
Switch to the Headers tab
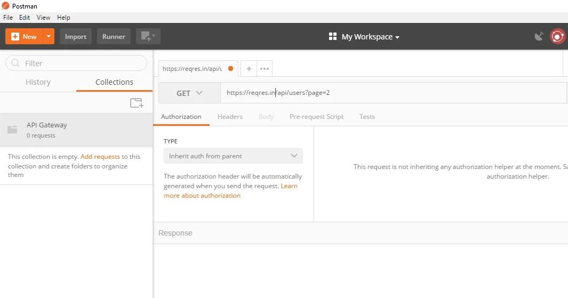230,117
